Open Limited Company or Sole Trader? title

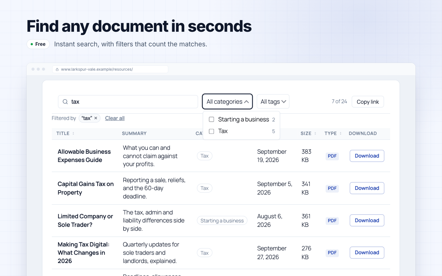(85, 221)
